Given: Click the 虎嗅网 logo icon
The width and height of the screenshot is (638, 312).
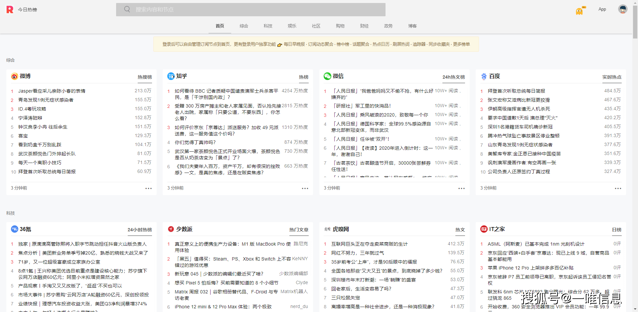Looking at the screenshot, I should point(327,229).
